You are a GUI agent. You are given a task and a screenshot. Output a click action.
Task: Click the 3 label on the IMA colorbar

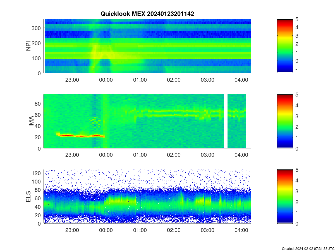click(297, 116)
